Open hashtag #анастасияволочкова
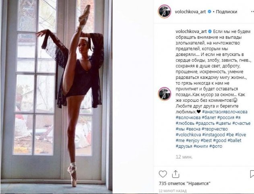Image resolution: width=254 pixels, height=194 pixels. (x=225, y=112)
